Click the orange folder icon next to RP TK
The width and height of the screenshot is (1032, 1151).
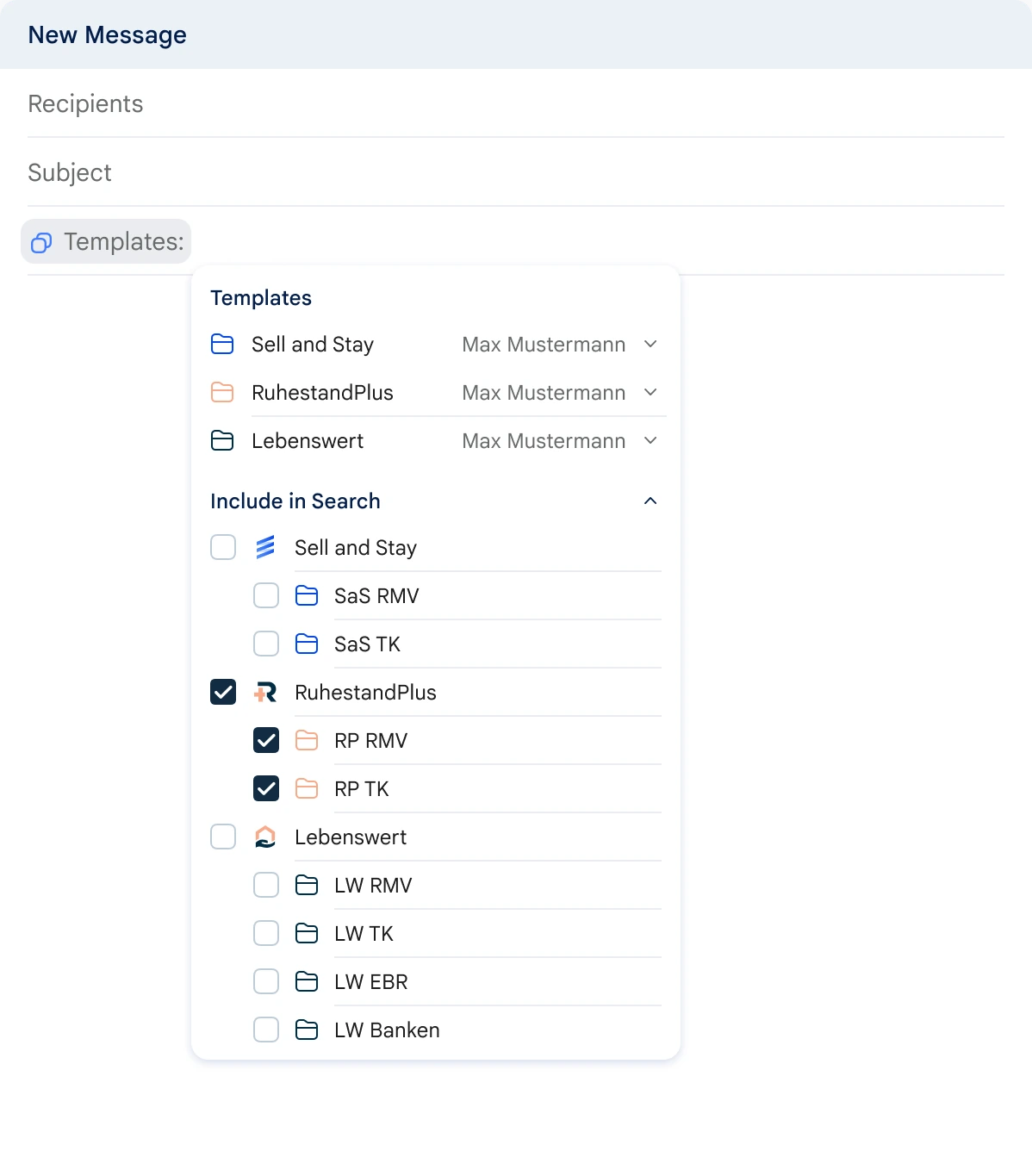click(x=307, y=788)
